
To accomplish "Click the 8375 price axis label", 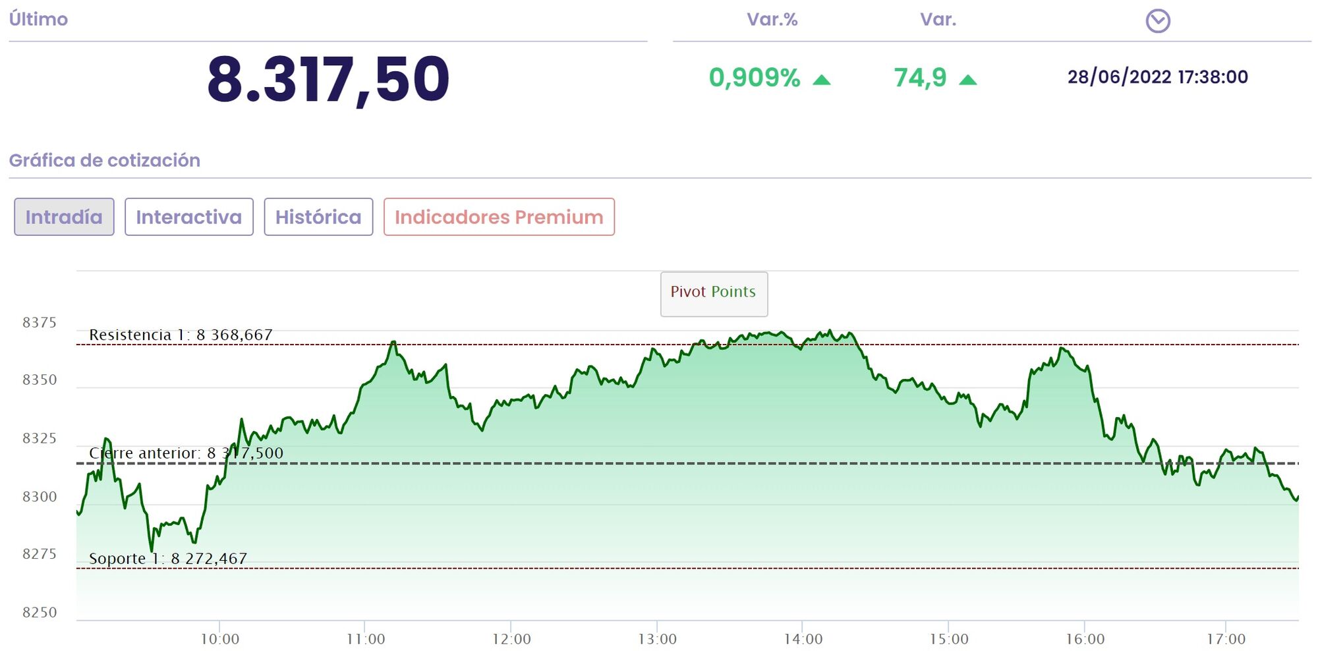I will 40,323.
